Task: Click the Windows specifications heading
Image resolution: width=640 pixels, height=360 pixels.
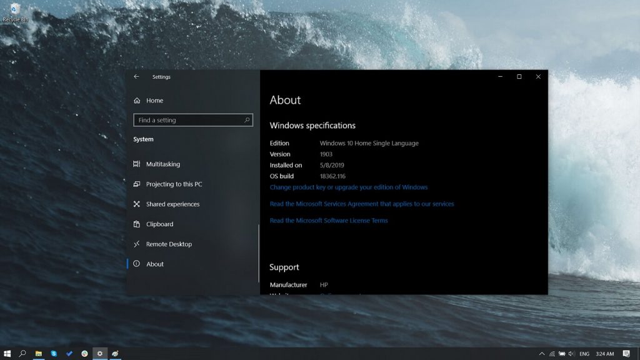Action: coord(312,125)
